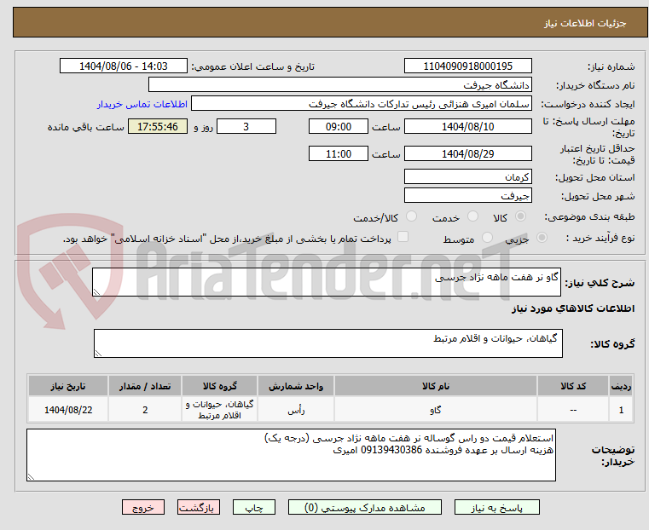
Task: Select the کالا/خدمت radio button
Action: 411,216
